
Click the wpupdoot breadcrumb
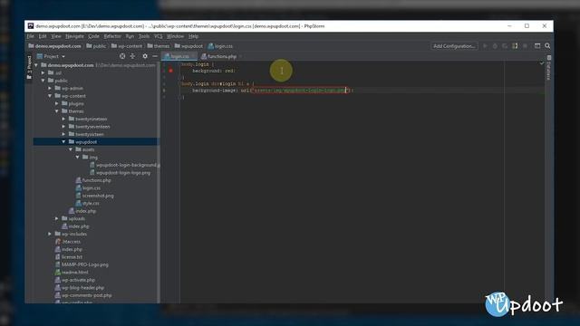pyautogui.click(x=189, y=46)
